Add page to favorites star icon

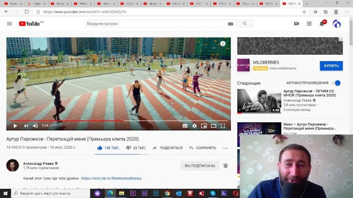pos(304,12)
